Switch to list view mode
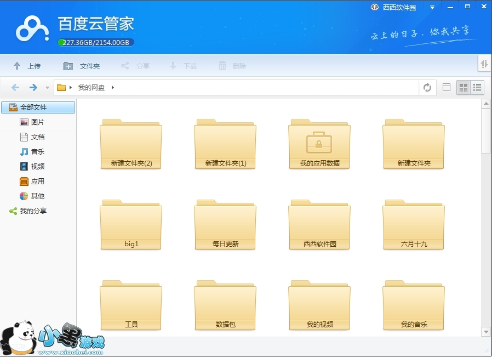 [x=477, y=88]
